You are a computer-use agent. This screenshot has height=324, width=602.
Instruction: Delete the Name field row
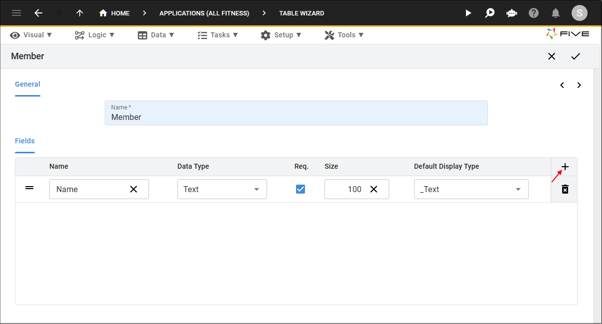565,189
